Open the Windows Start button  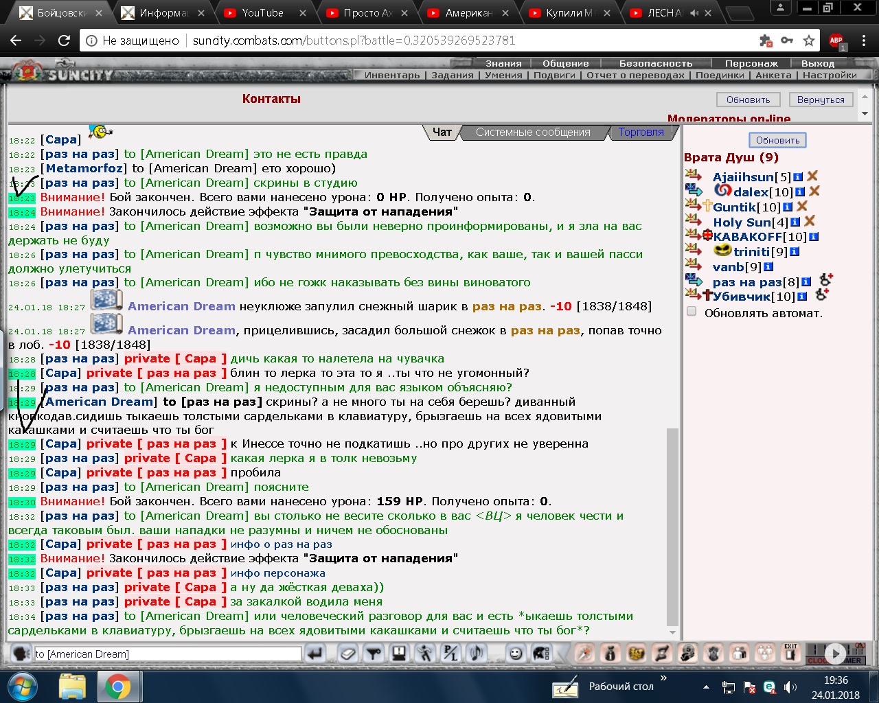(x=23, y=687)
